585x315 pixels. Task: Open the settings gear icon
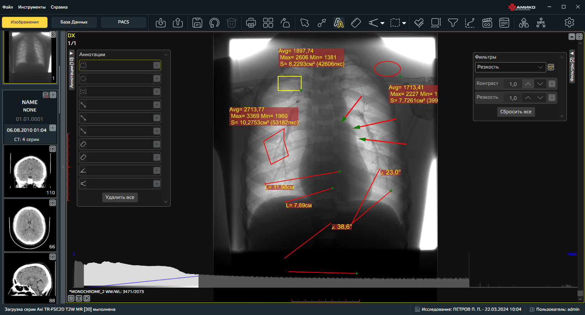(569, 22)
